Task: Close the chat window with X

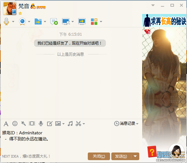Action: coord(181,5)
